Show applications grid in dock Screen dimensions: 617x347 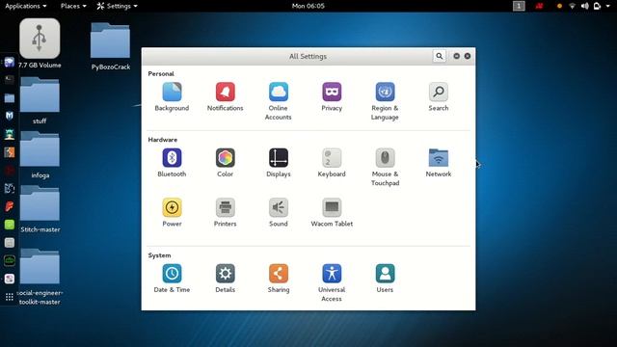pyautogui.click(x=10, y=297)
